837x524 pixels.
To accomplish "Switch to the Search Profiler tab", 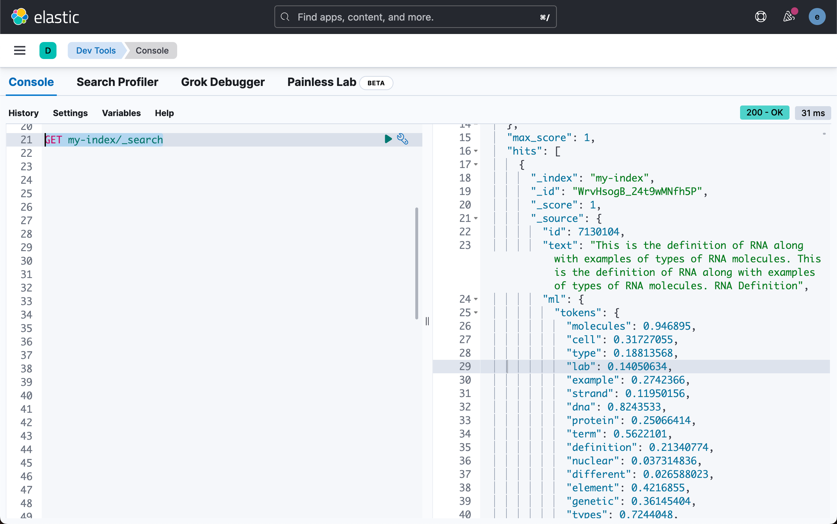I will click(x=117, y=82).
